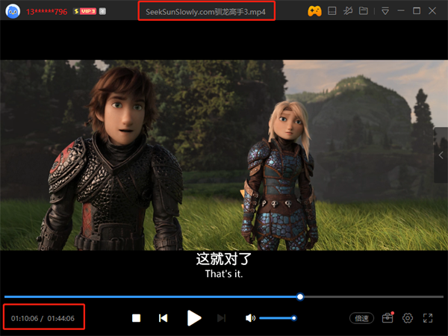Open the orange game controller icon
448x336 pixels.
[x=314, y=11]
